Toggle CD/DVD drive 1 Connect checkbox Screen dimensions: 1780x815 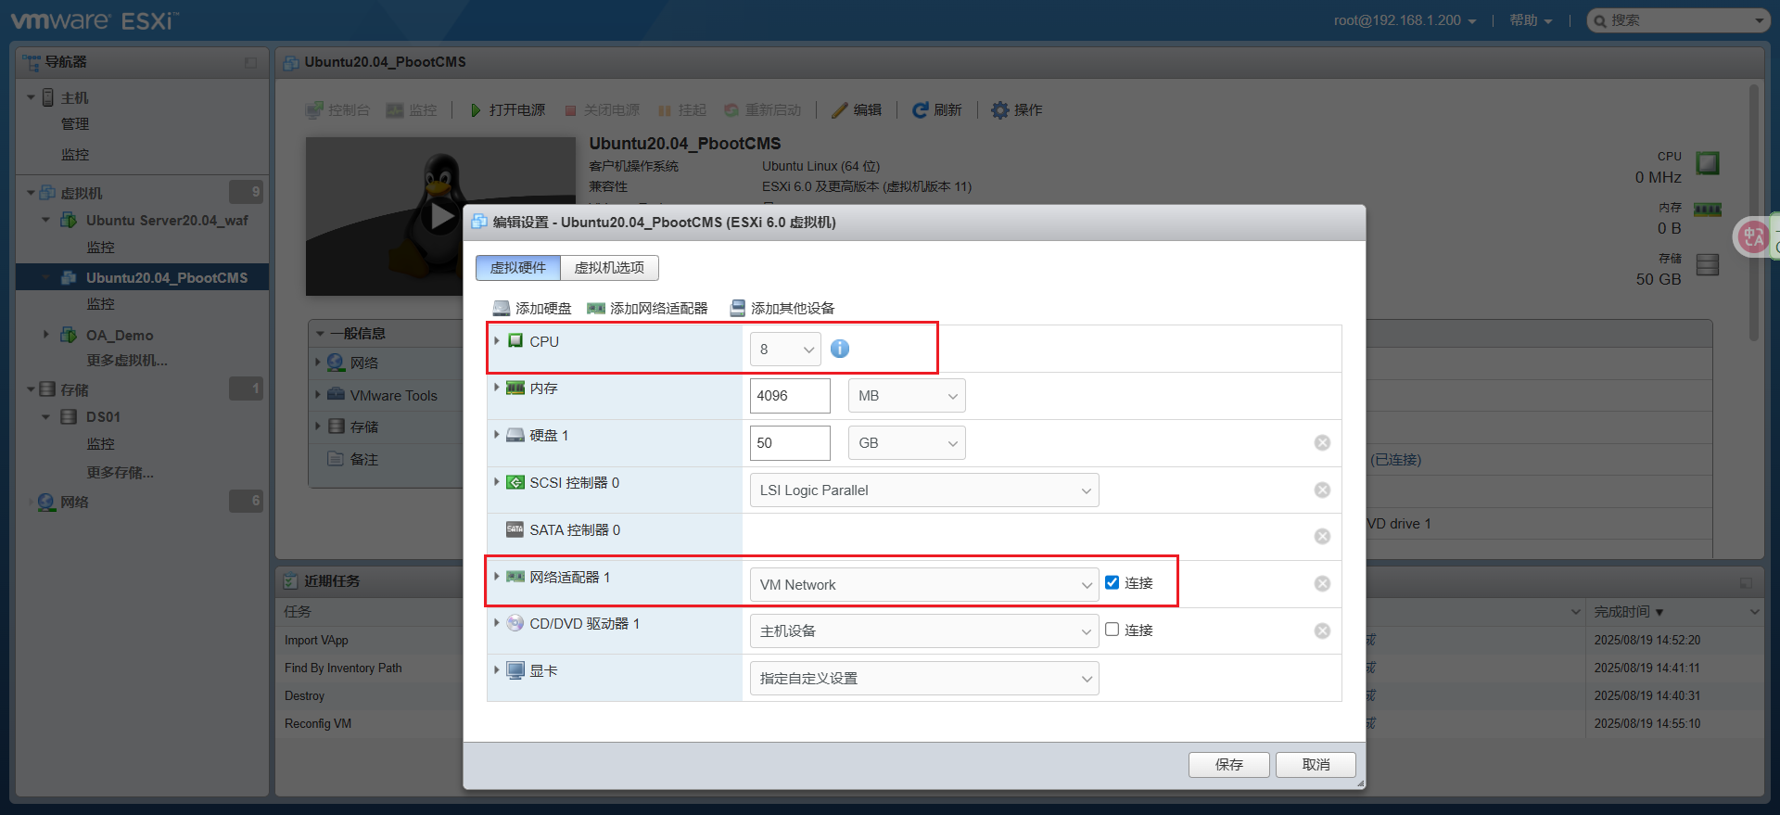[x=1112, y=630]
